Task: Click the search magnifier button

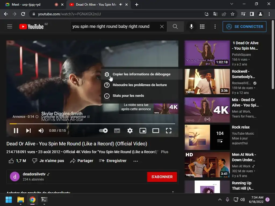Action: click(x=175, y=27)
